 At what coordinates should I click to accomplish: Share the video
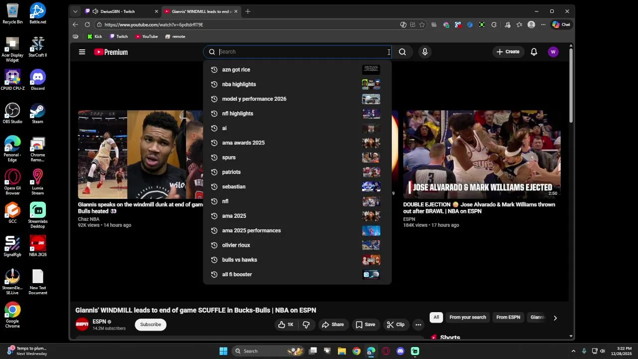click(x=333, y=325)
